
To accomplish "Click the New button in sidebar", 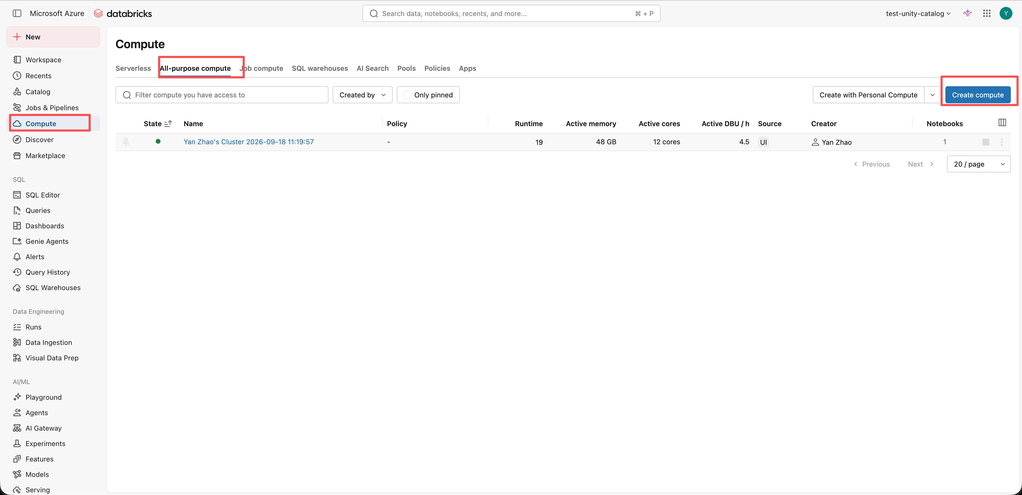I will pos(53,37).
